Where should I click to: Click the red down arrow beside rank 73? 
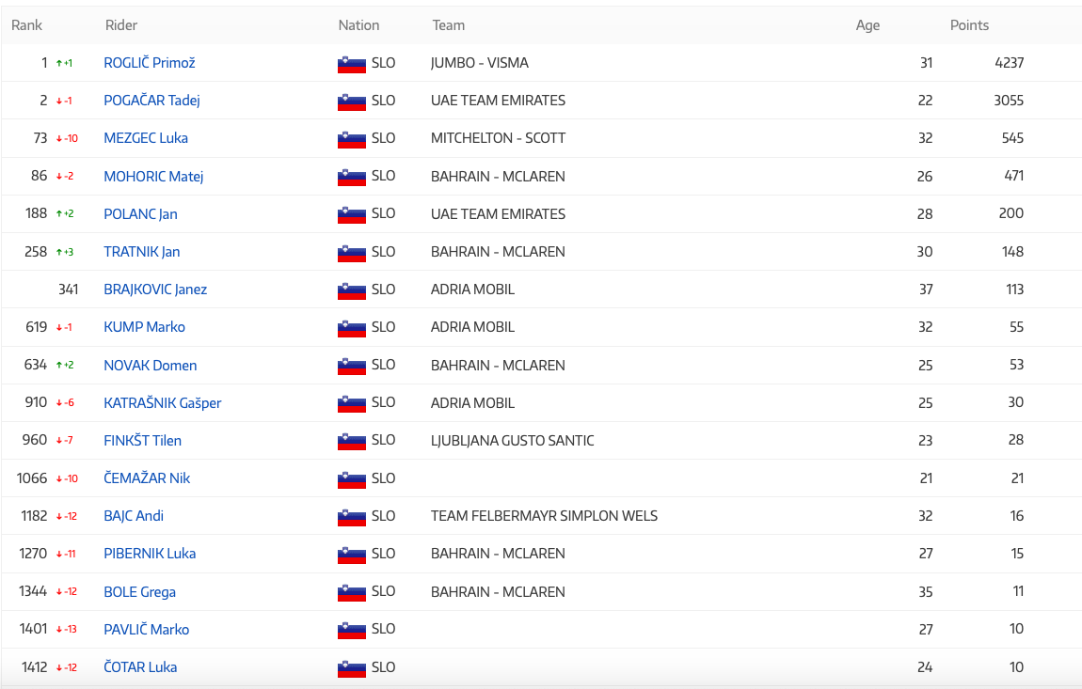coord(58,139)
